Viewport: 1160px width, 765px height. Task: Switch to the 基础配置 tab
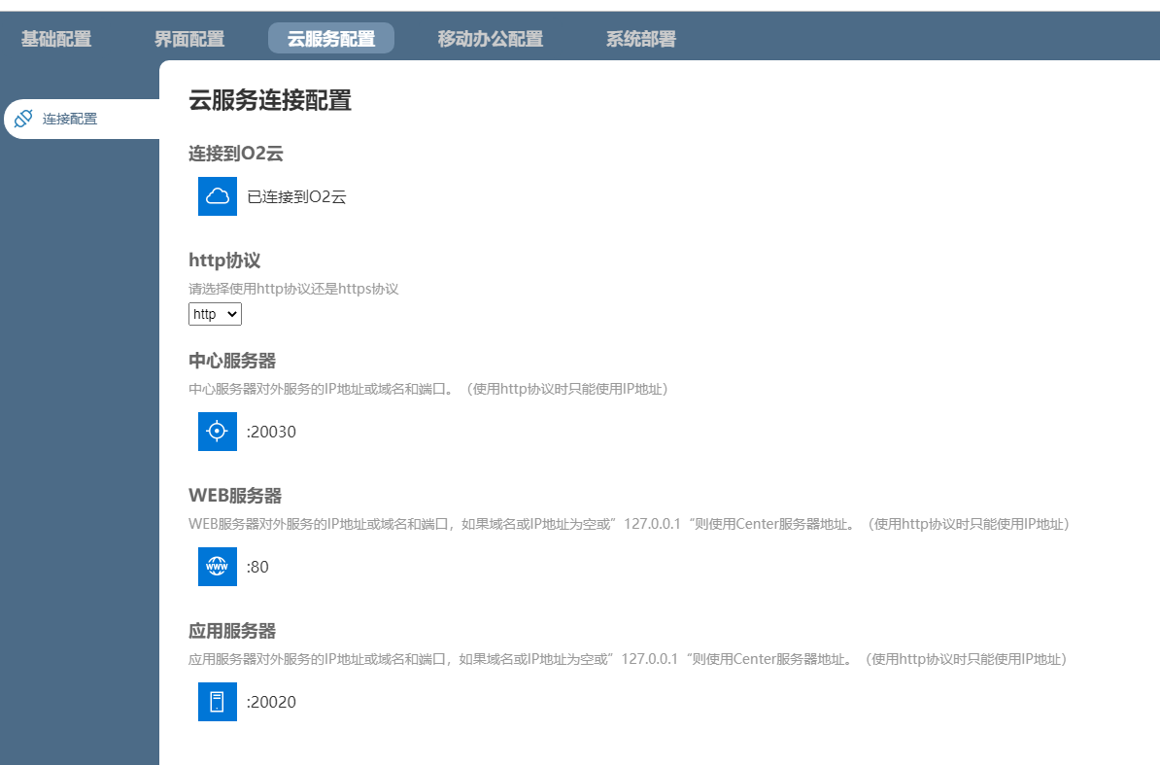coord(56,39)
